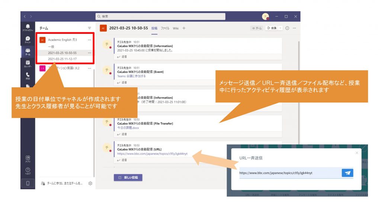381x214 pixels.
Task: Select the 2021-03-25 11-12-17 channel
Action: (x=62, y=59)
